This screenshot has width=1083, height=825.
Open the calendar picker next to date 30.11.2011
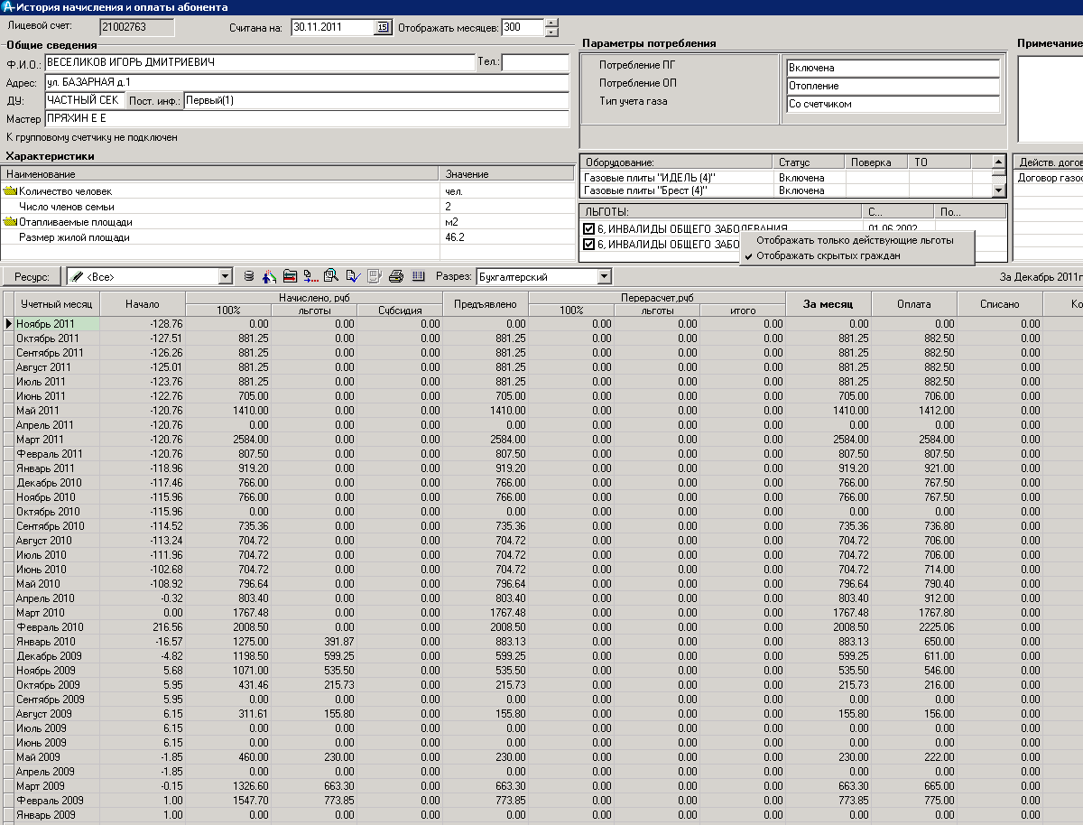point(382,27)
